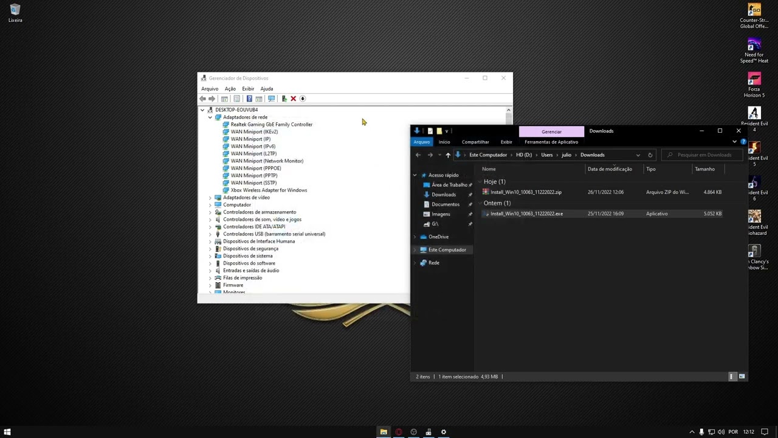This screenshot has width=778, height=438.
Task: Select WAN Miniport (Network Monitor) device
Action: point(267,161)
